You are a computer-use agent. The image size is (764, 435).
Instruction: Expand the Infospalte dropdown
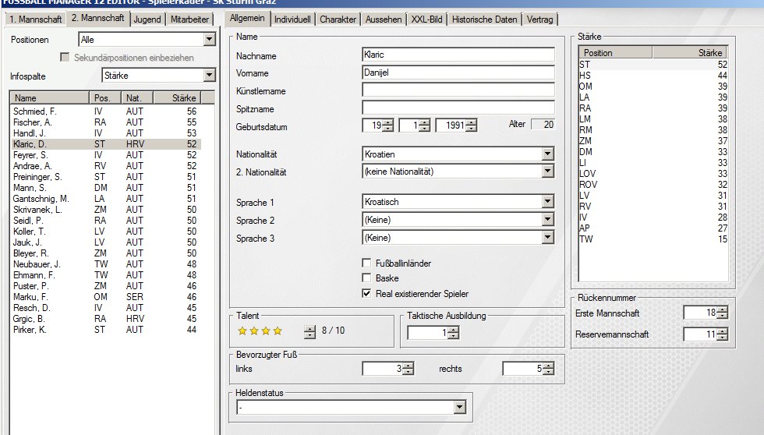210,76
